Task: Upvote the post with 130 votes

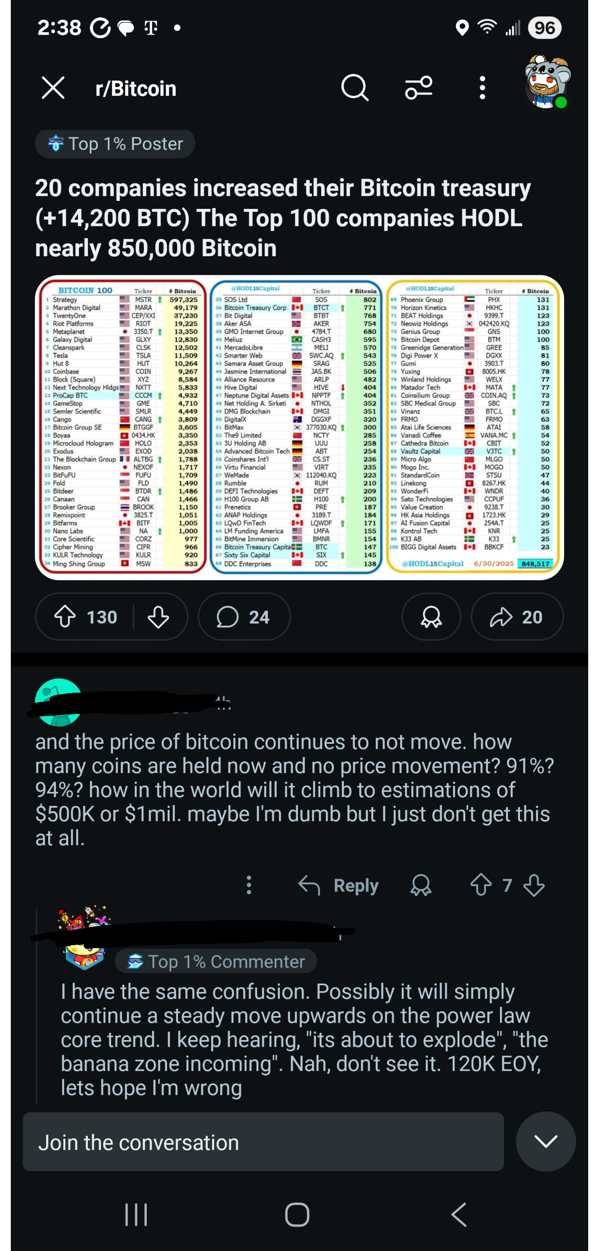Action: coord(65,617)
